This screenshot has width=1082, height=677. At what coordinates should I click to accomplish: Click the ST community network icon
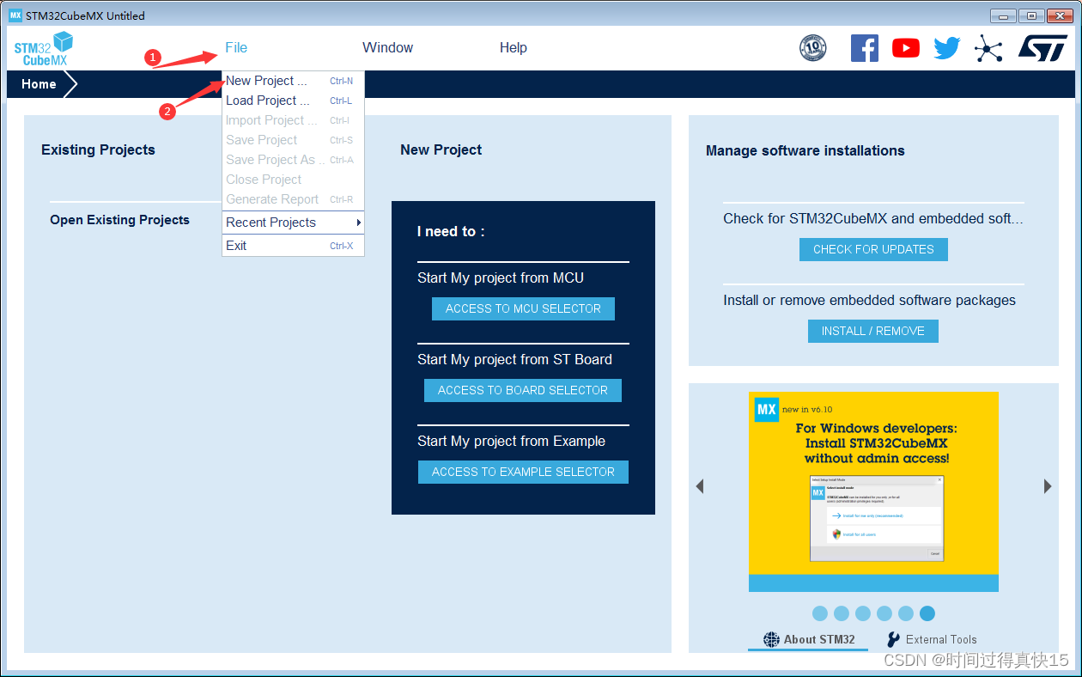[988, 48]
